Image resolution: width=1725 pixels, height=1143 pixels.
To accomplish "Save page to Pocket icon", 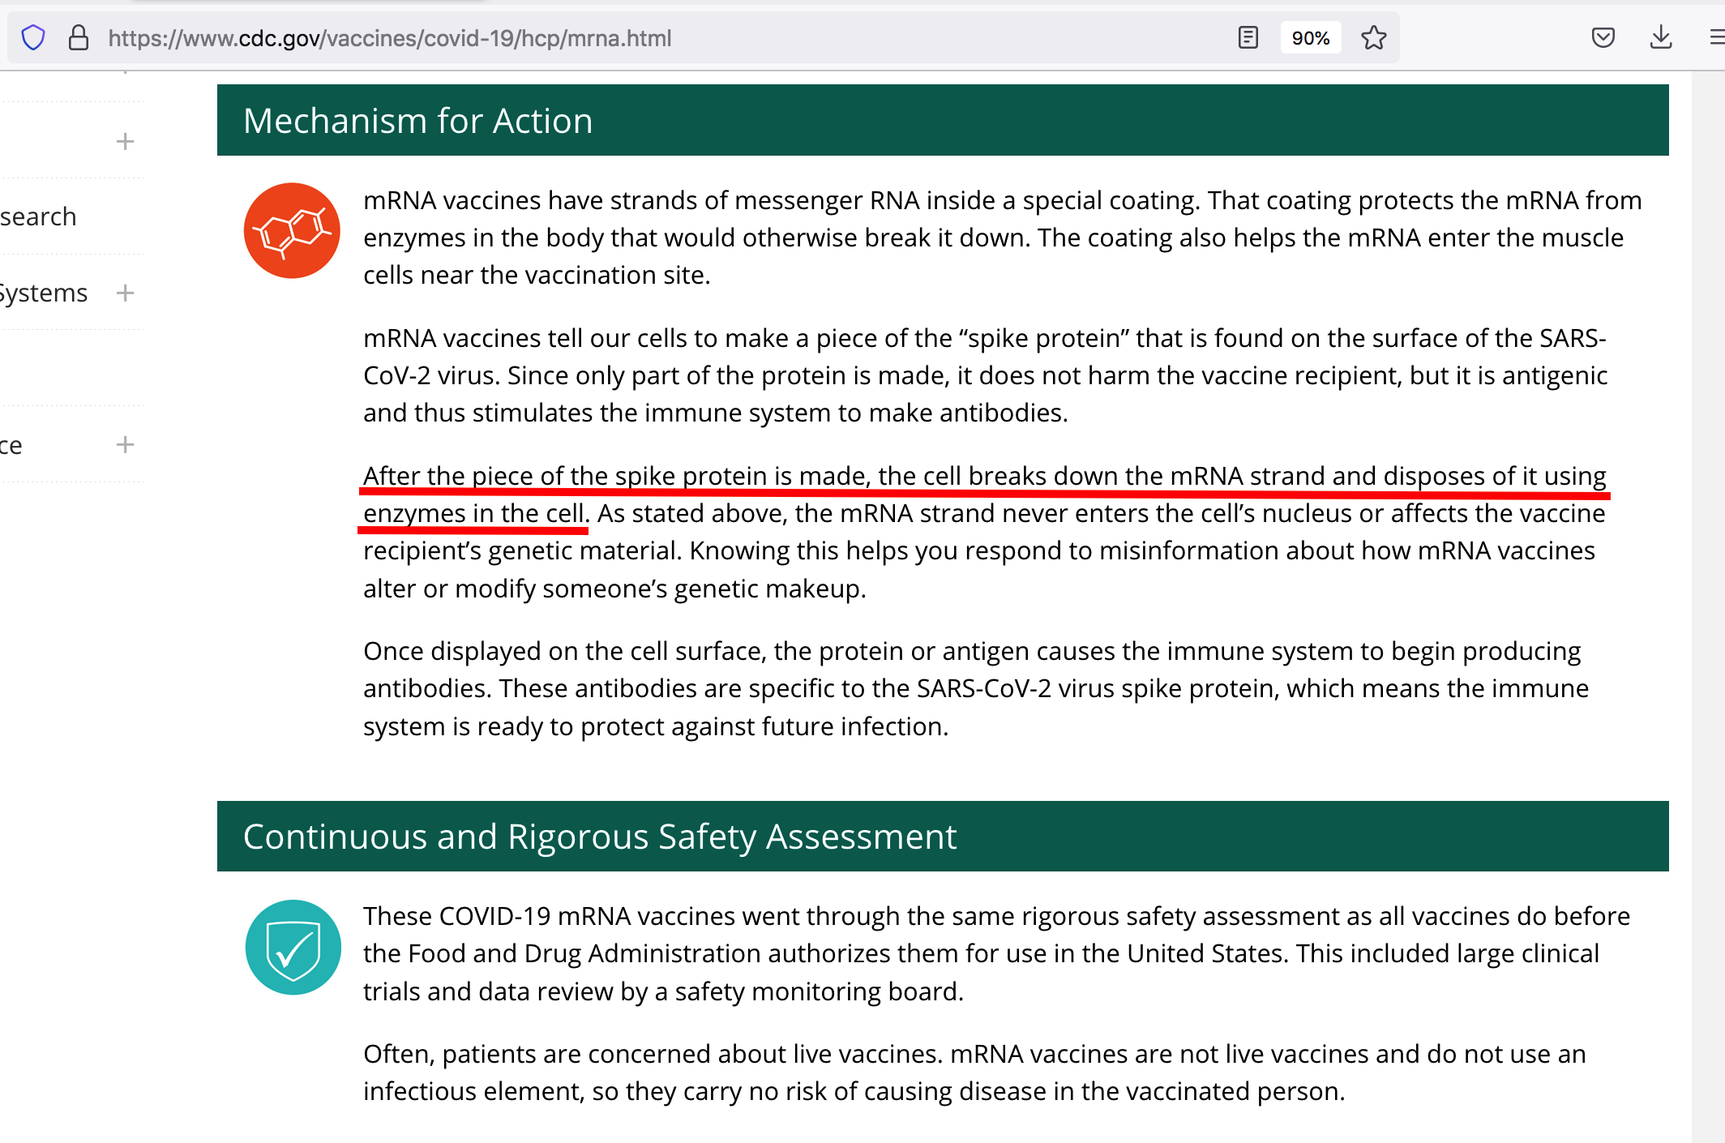I will click(1603, 38).
